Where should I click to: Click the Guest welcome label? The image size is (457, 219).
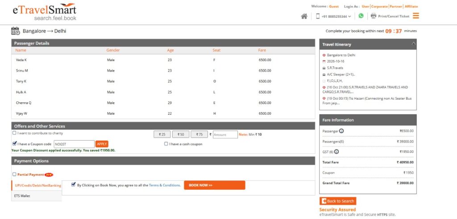click(x=334, y=6)
